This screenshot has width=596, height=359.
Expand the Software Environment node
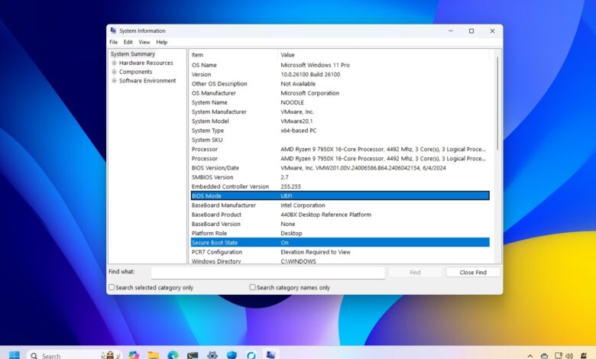[114, 80]
